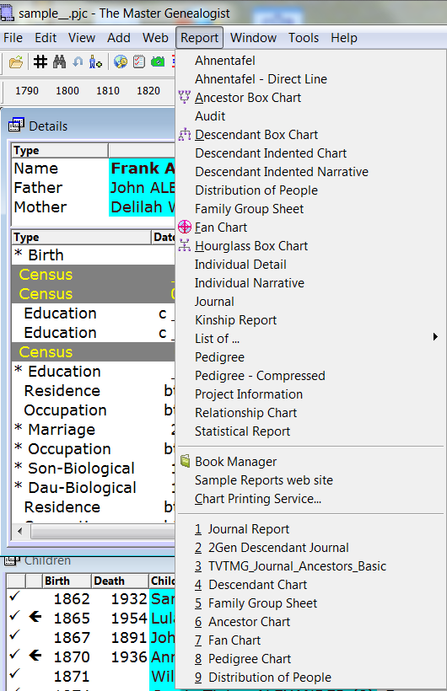Toggle the checkmark in the 1867 child row
This screenshot has width=447, height=691.
pyautogui.click(x=14, y=635)
